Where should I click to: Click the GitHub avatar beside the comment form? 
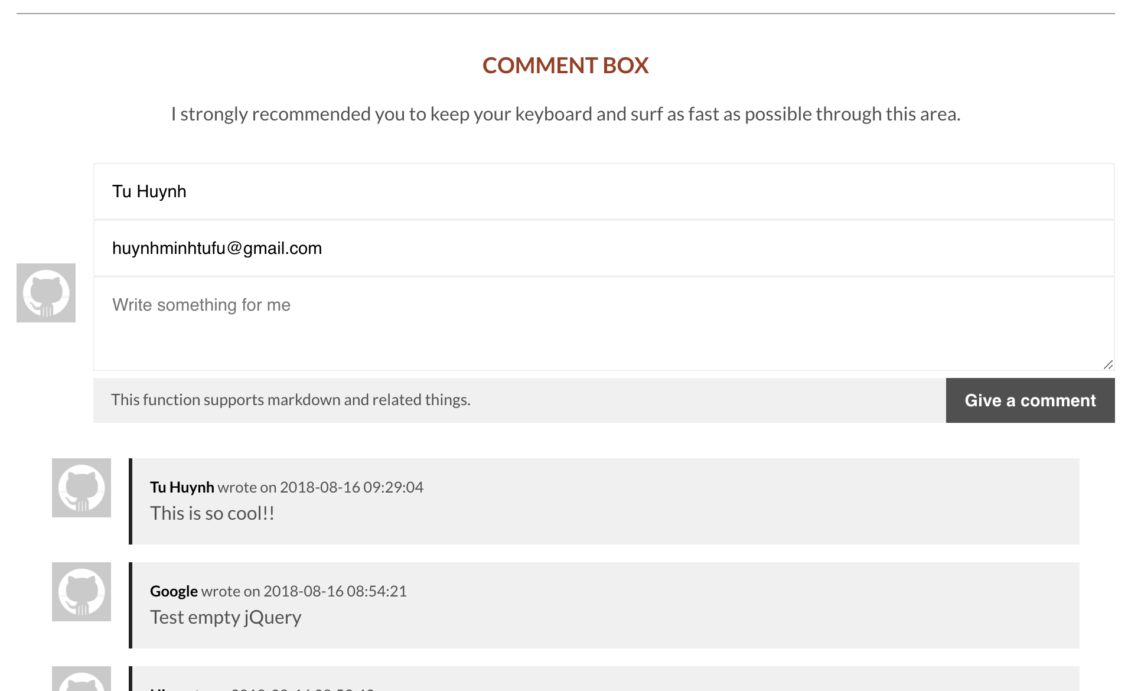[46, 293]
